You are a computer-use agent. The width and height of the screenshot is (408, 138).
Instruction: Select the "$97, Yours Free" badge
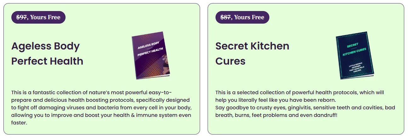click(38, 17)
